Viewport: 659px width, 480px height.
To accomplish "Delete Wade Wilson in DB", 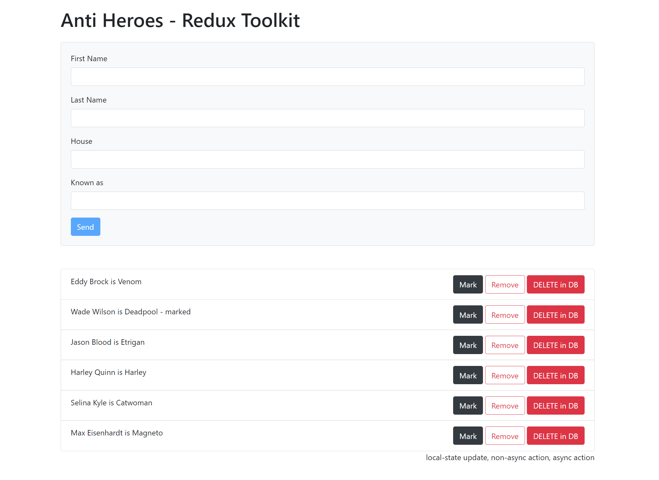I will pyautogui.click(x=555, y=315).
